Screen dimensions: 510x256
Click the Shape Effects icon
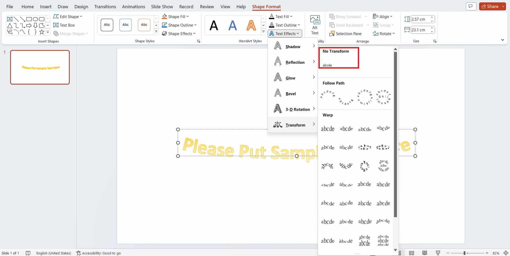(164, 33)
